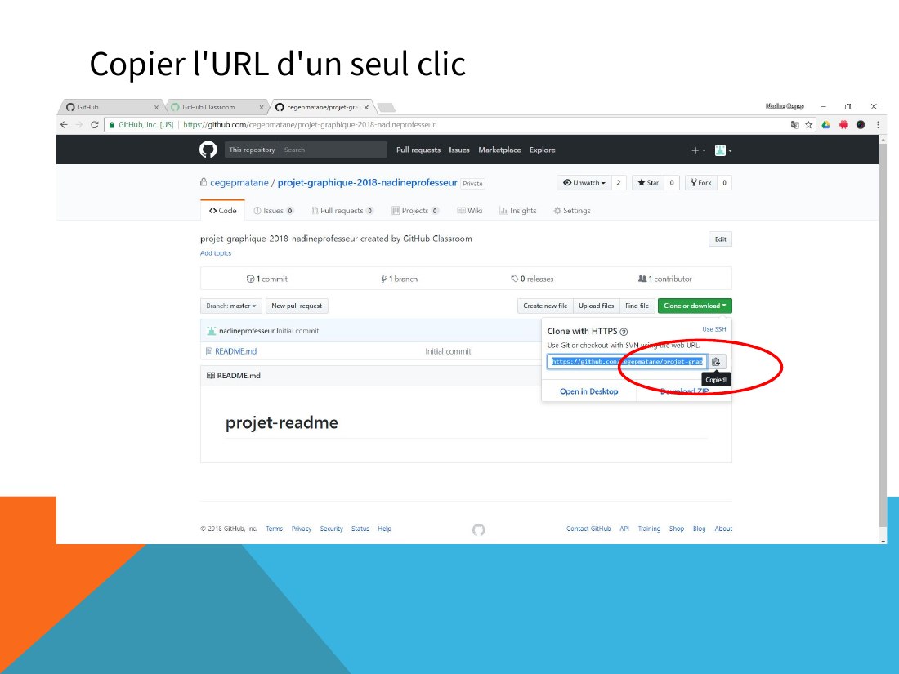Open the plus create-new dropdown in header

tap(698, 150)
